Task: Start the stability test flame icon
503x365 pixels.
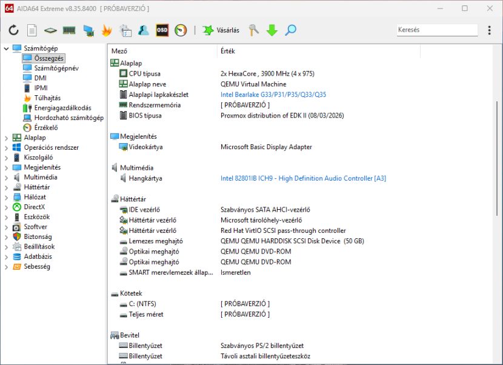Action: click(107, 30)
